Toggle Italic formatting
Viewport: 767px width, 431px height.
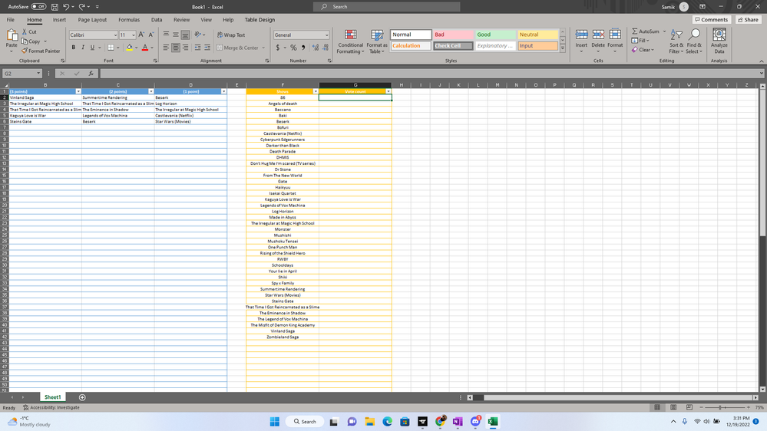coord(83,48)
